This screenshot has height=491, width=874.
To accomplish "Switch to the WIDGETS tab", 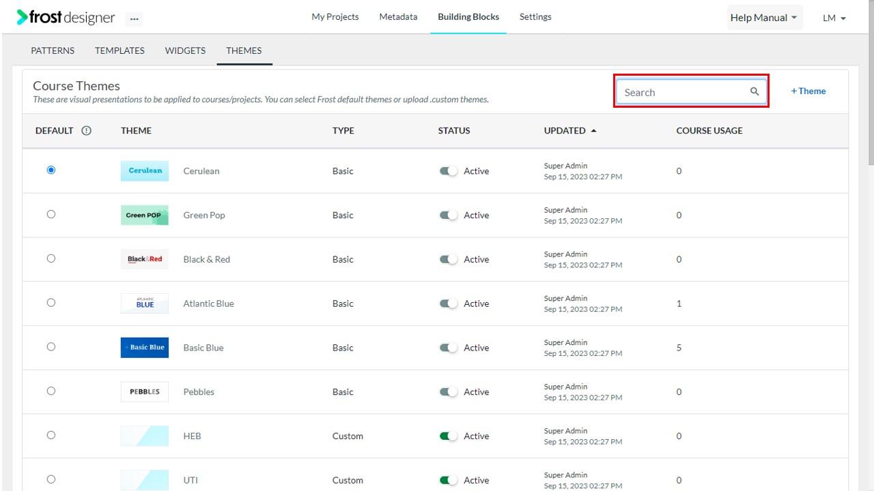I will 185,50.
